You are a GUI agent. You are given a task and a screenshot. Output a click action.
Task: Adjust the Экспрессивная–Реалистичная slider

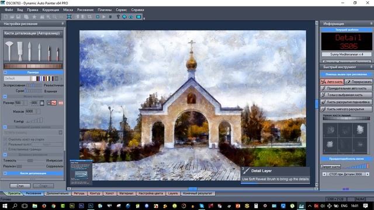pos(34,85)
